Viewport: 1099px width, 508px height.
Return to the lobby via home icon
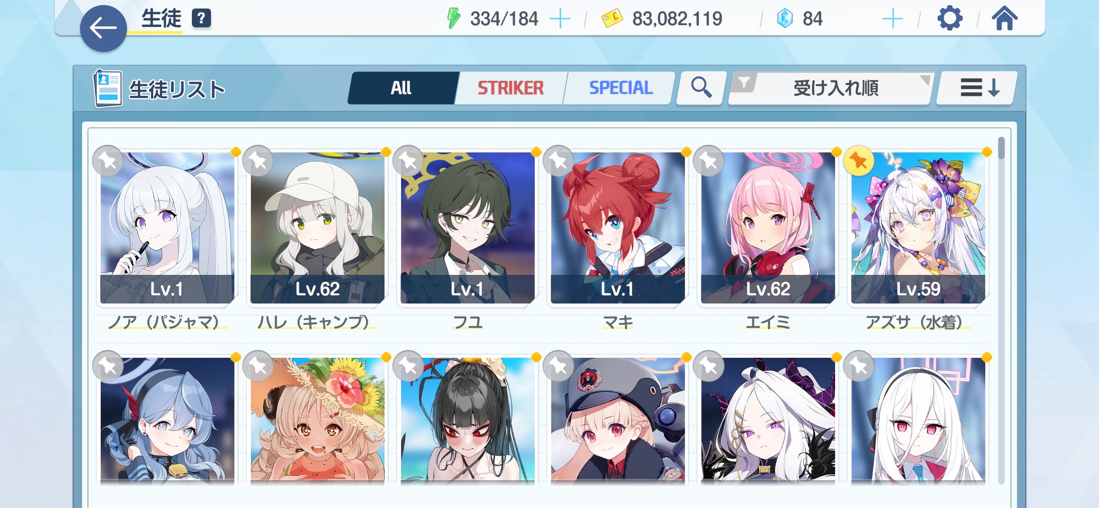[x=1004, y=19]
